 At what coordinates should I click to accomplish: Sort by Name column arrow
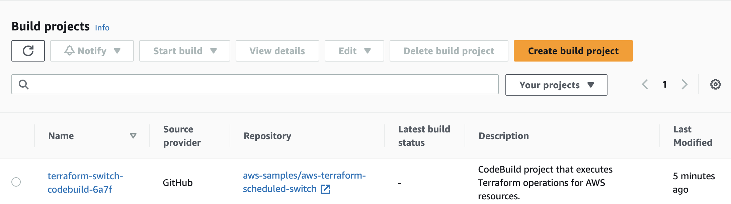coord(133,136)
